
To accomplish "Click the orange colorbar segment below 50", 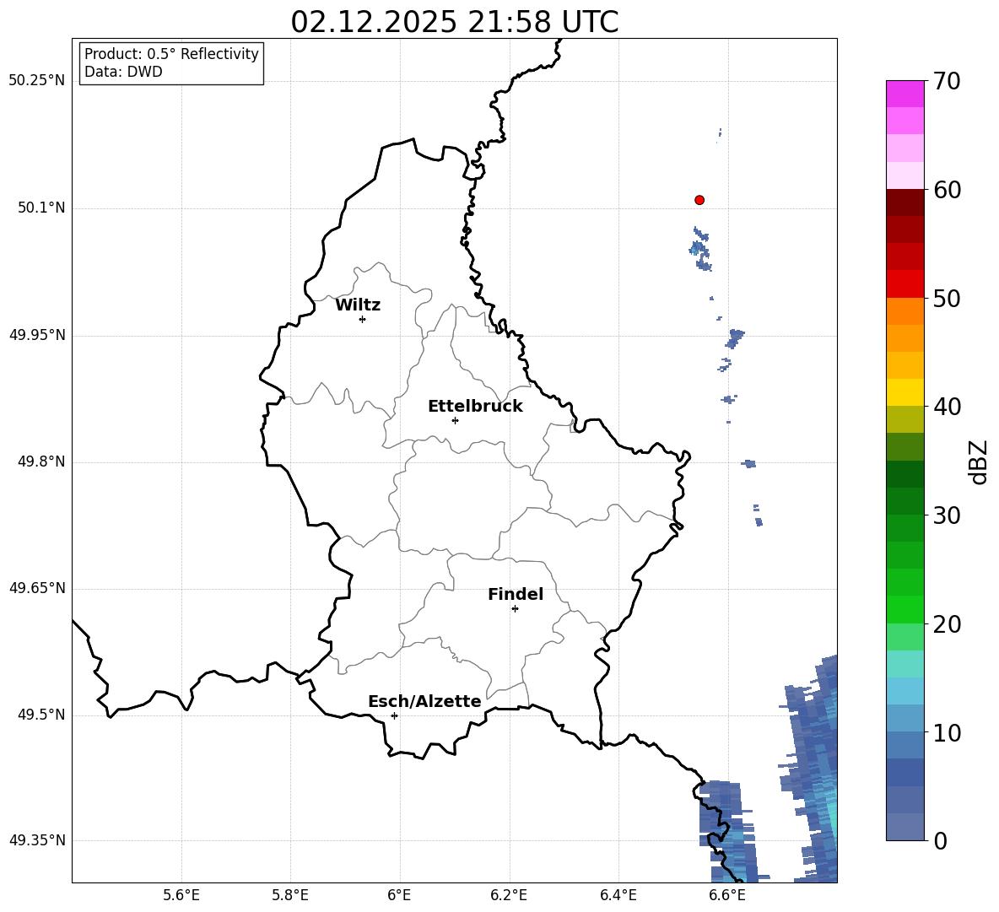I will pyautogui.click(x=905, y=311).
